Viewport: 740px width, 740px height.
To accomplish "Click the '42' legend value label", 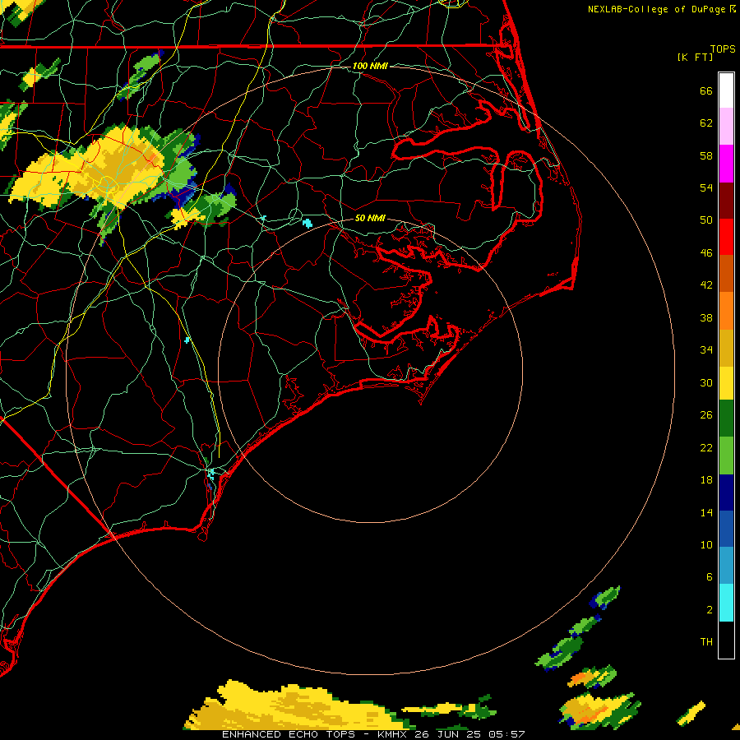I will click(x=706, y=285).
